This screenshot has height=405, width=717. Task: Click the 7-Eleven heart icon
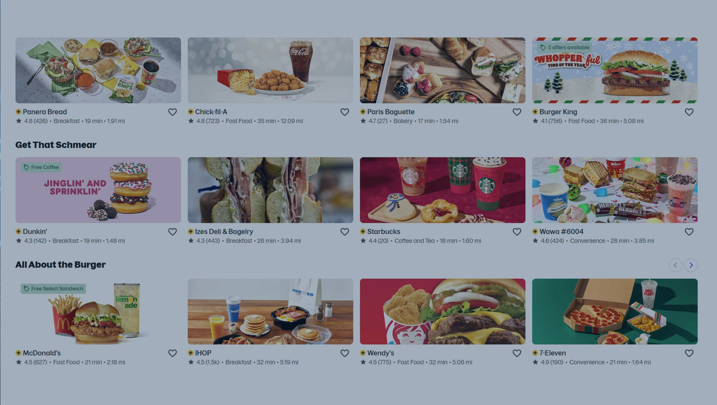689,353
